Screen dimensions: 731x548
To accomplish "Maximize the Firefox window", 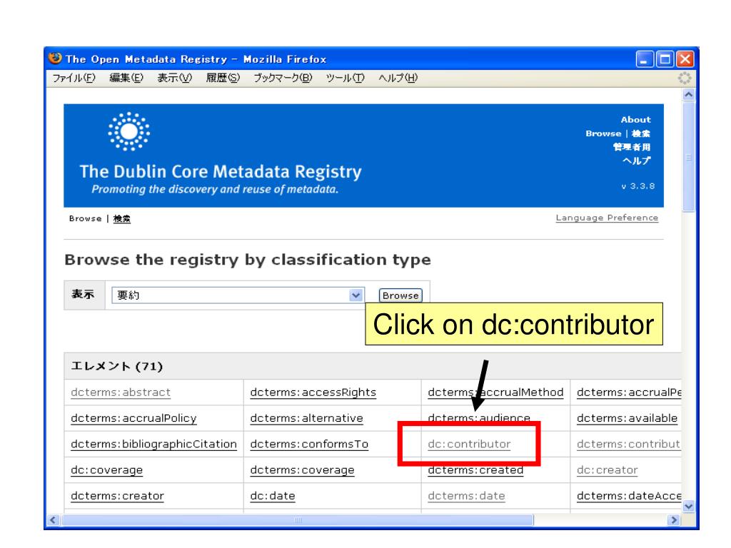I will coord(665,59).
